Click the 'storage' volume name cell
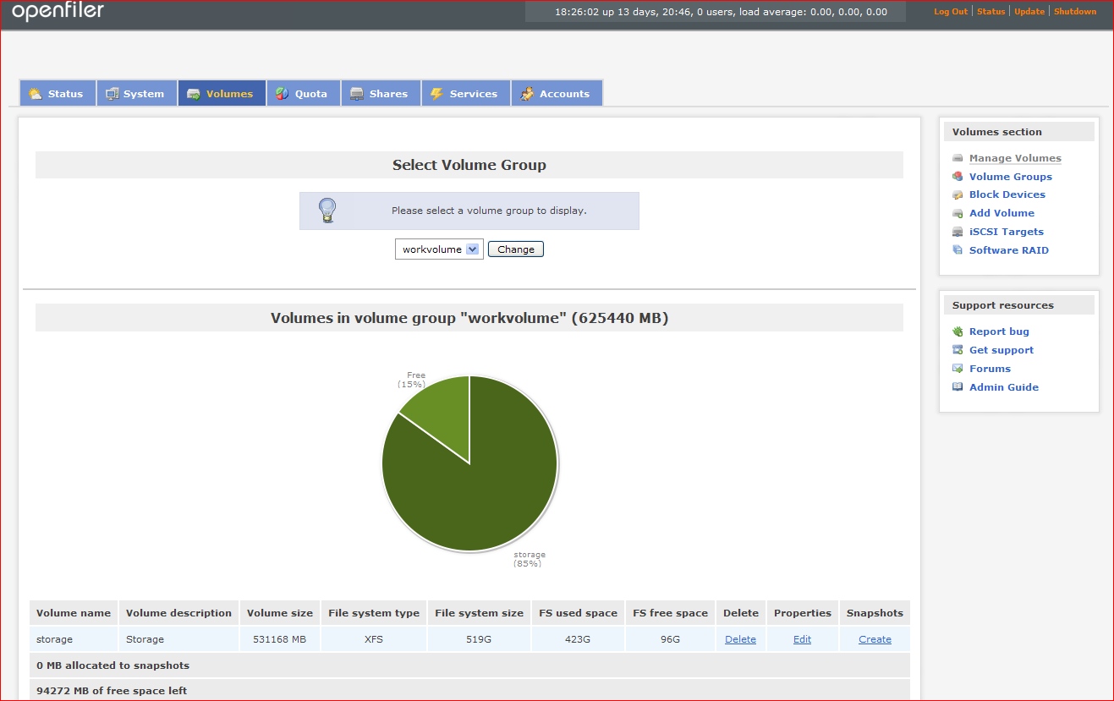 click(x=74, y=639)
